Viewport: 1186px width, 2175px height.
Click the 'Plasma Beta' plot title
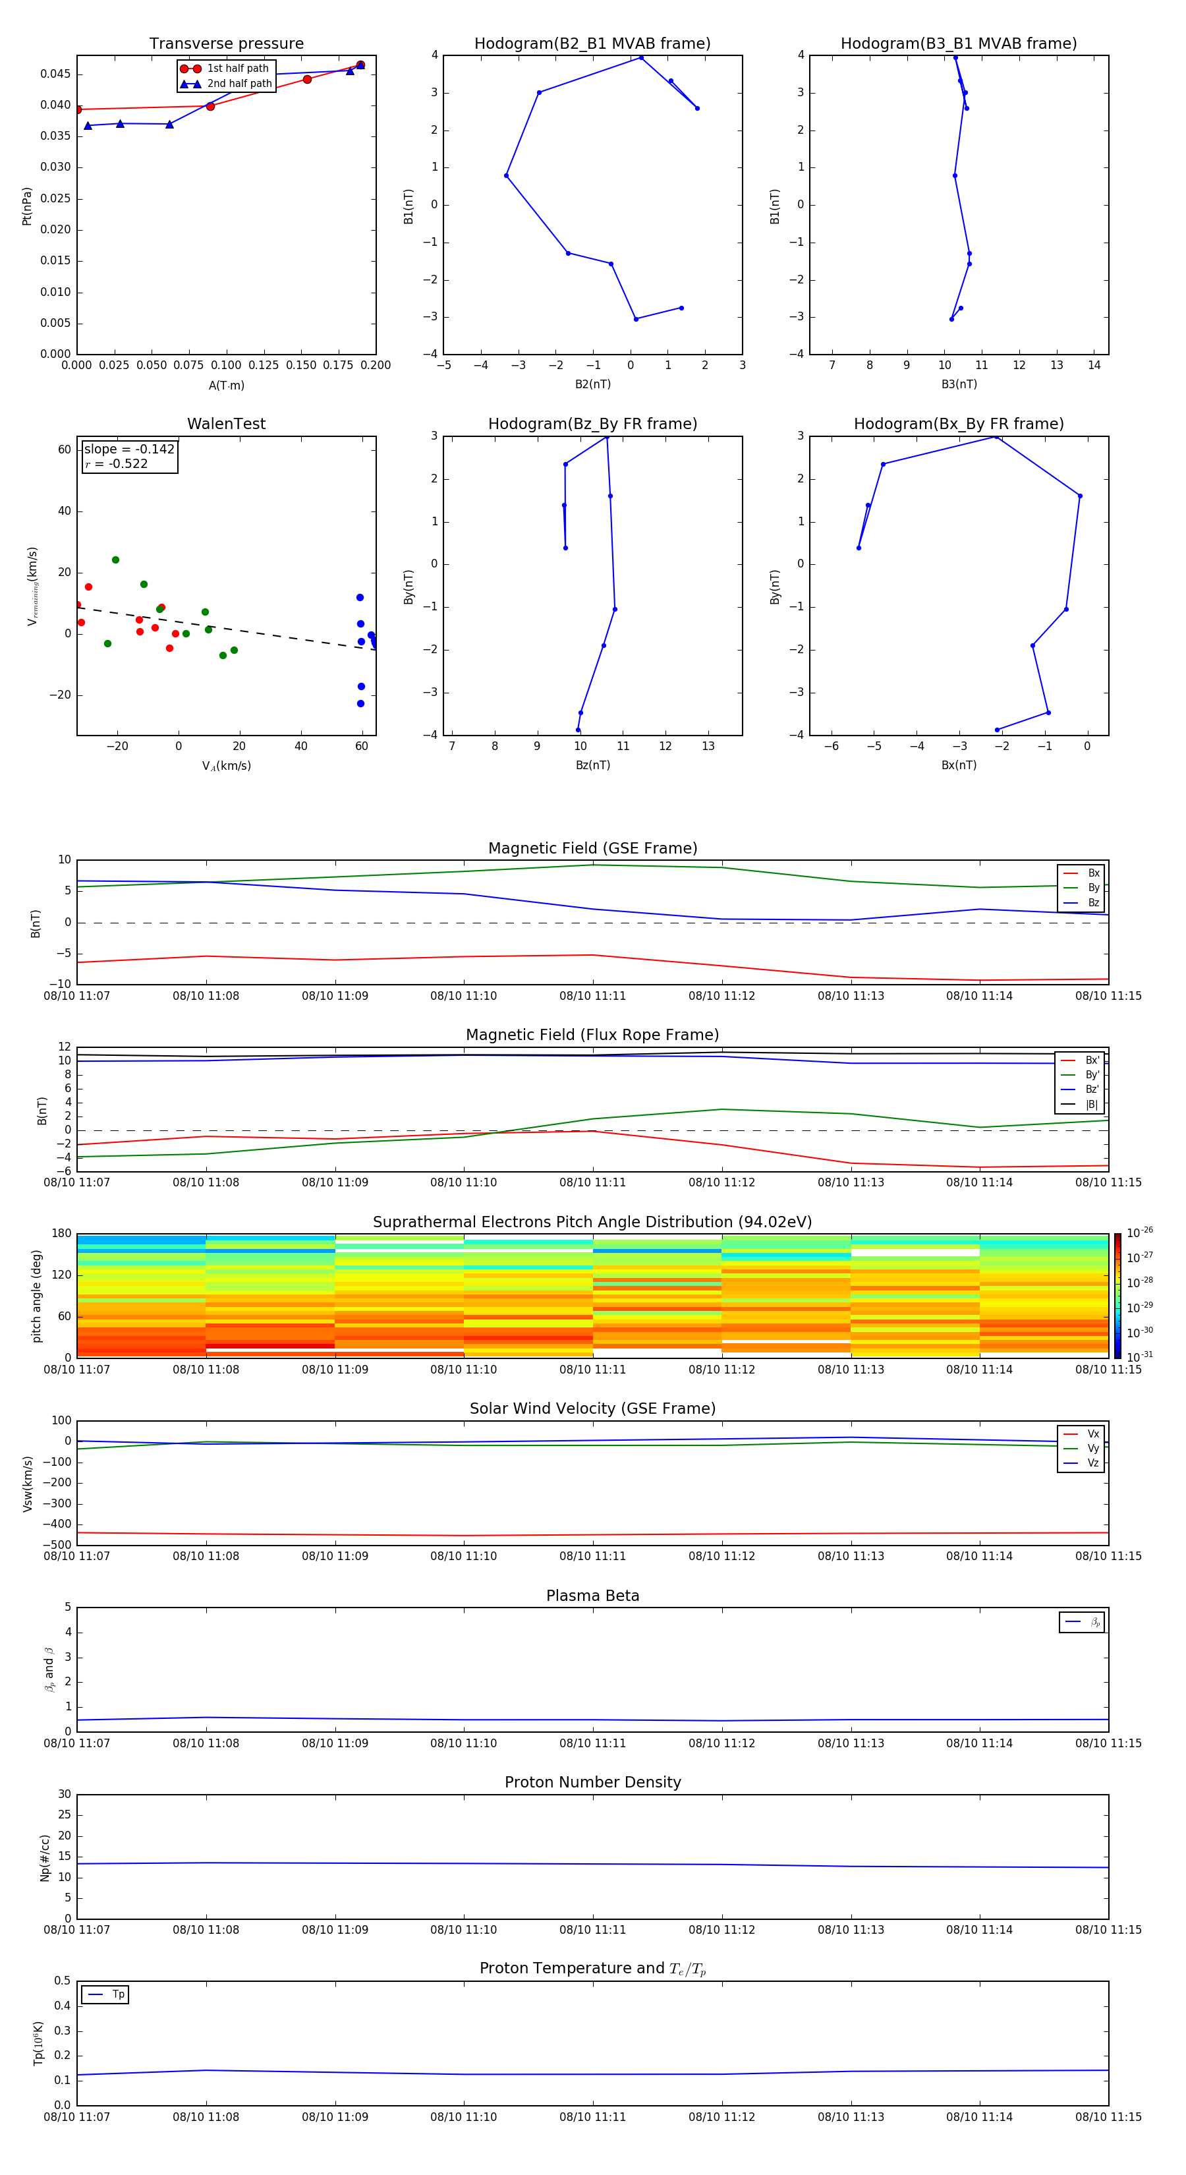[592, 1596]
